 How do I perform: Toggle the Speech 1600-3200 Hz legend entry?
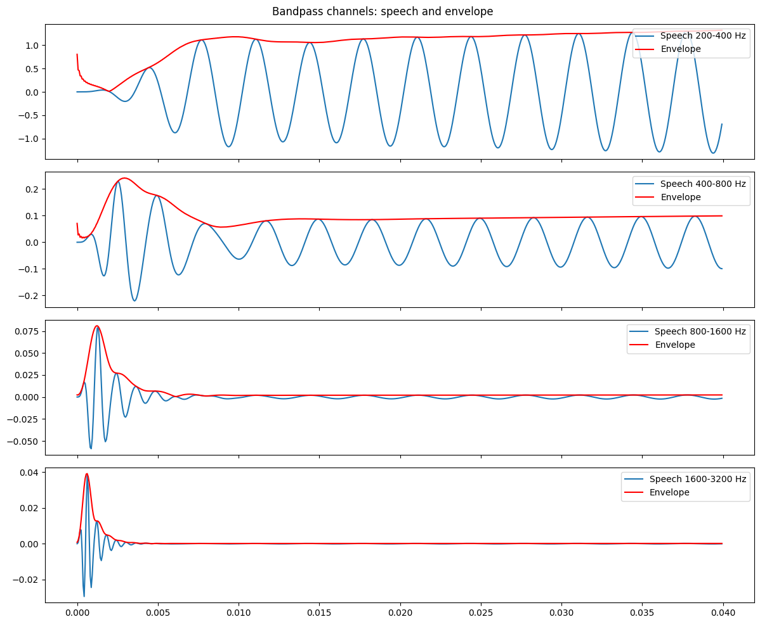coord(698,481)
